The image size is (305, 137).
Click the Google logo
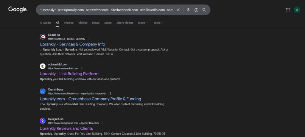[x=18, y=9]
